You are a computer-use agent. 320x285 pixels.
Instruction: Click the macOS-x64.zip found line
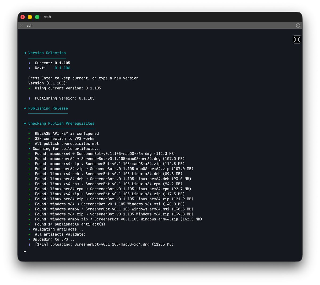[x=110, y=164]
